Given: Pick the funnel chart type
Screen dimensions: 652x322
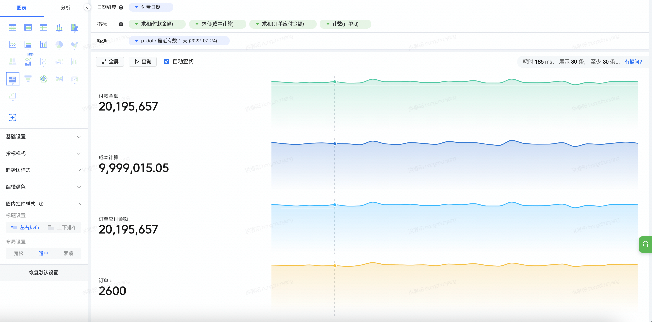Looking at the screenshot, I should click(28, 79).
